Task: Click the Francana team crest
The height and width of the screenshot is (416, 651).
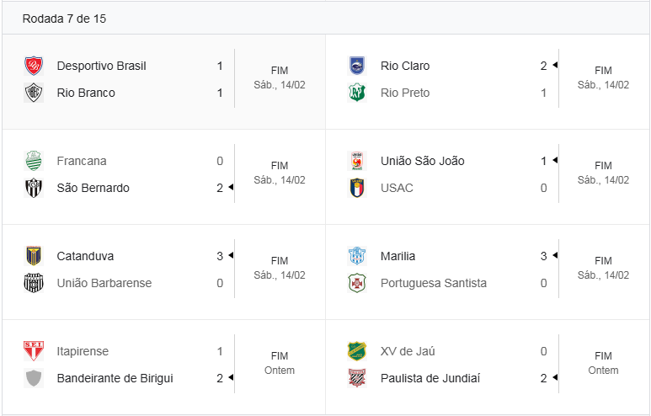Action: (x=34, y=161)
